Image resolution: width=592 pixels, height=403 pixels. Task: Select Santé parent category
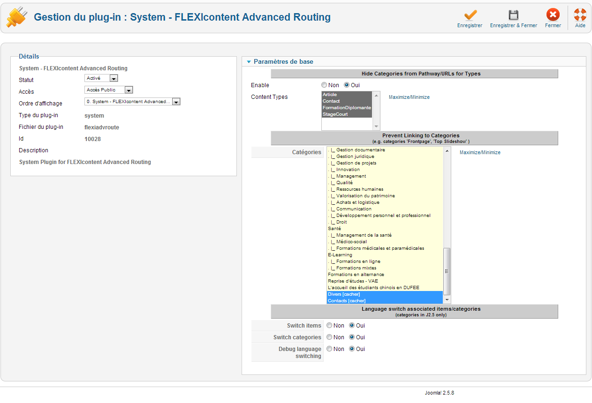[385, 229]
